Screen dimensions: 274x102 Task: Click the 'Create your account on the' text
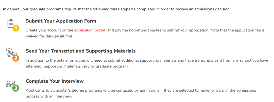point(49,30)
